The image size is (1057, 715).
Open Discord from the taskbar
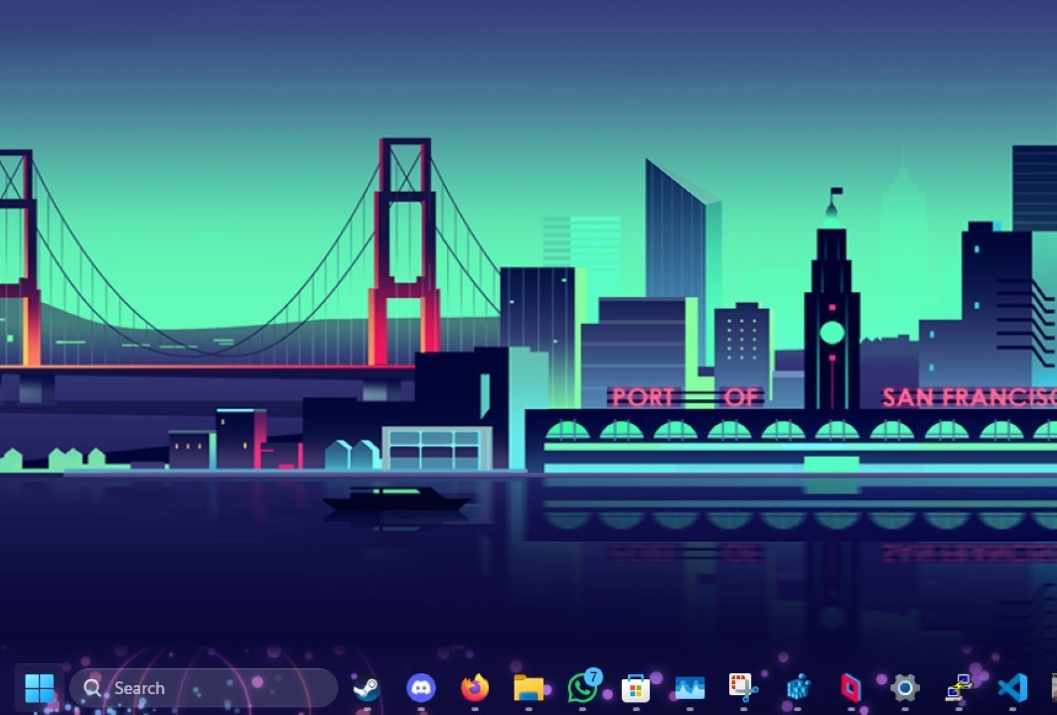420,688
